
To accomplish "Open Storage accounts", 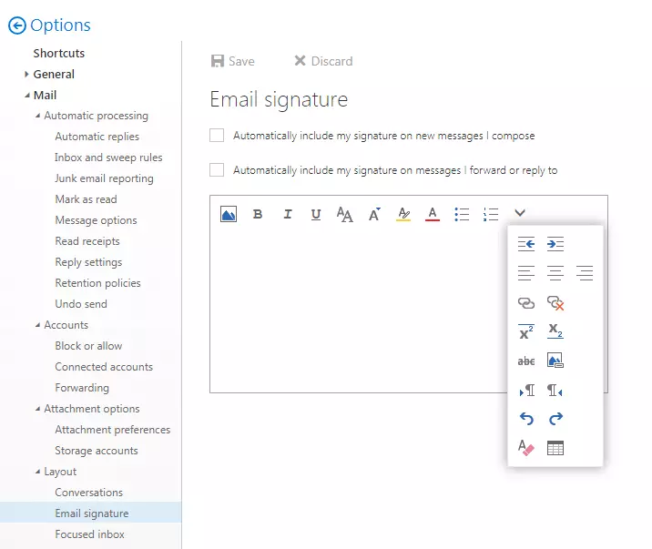I will pyautogui.click(x=96, y=451).
